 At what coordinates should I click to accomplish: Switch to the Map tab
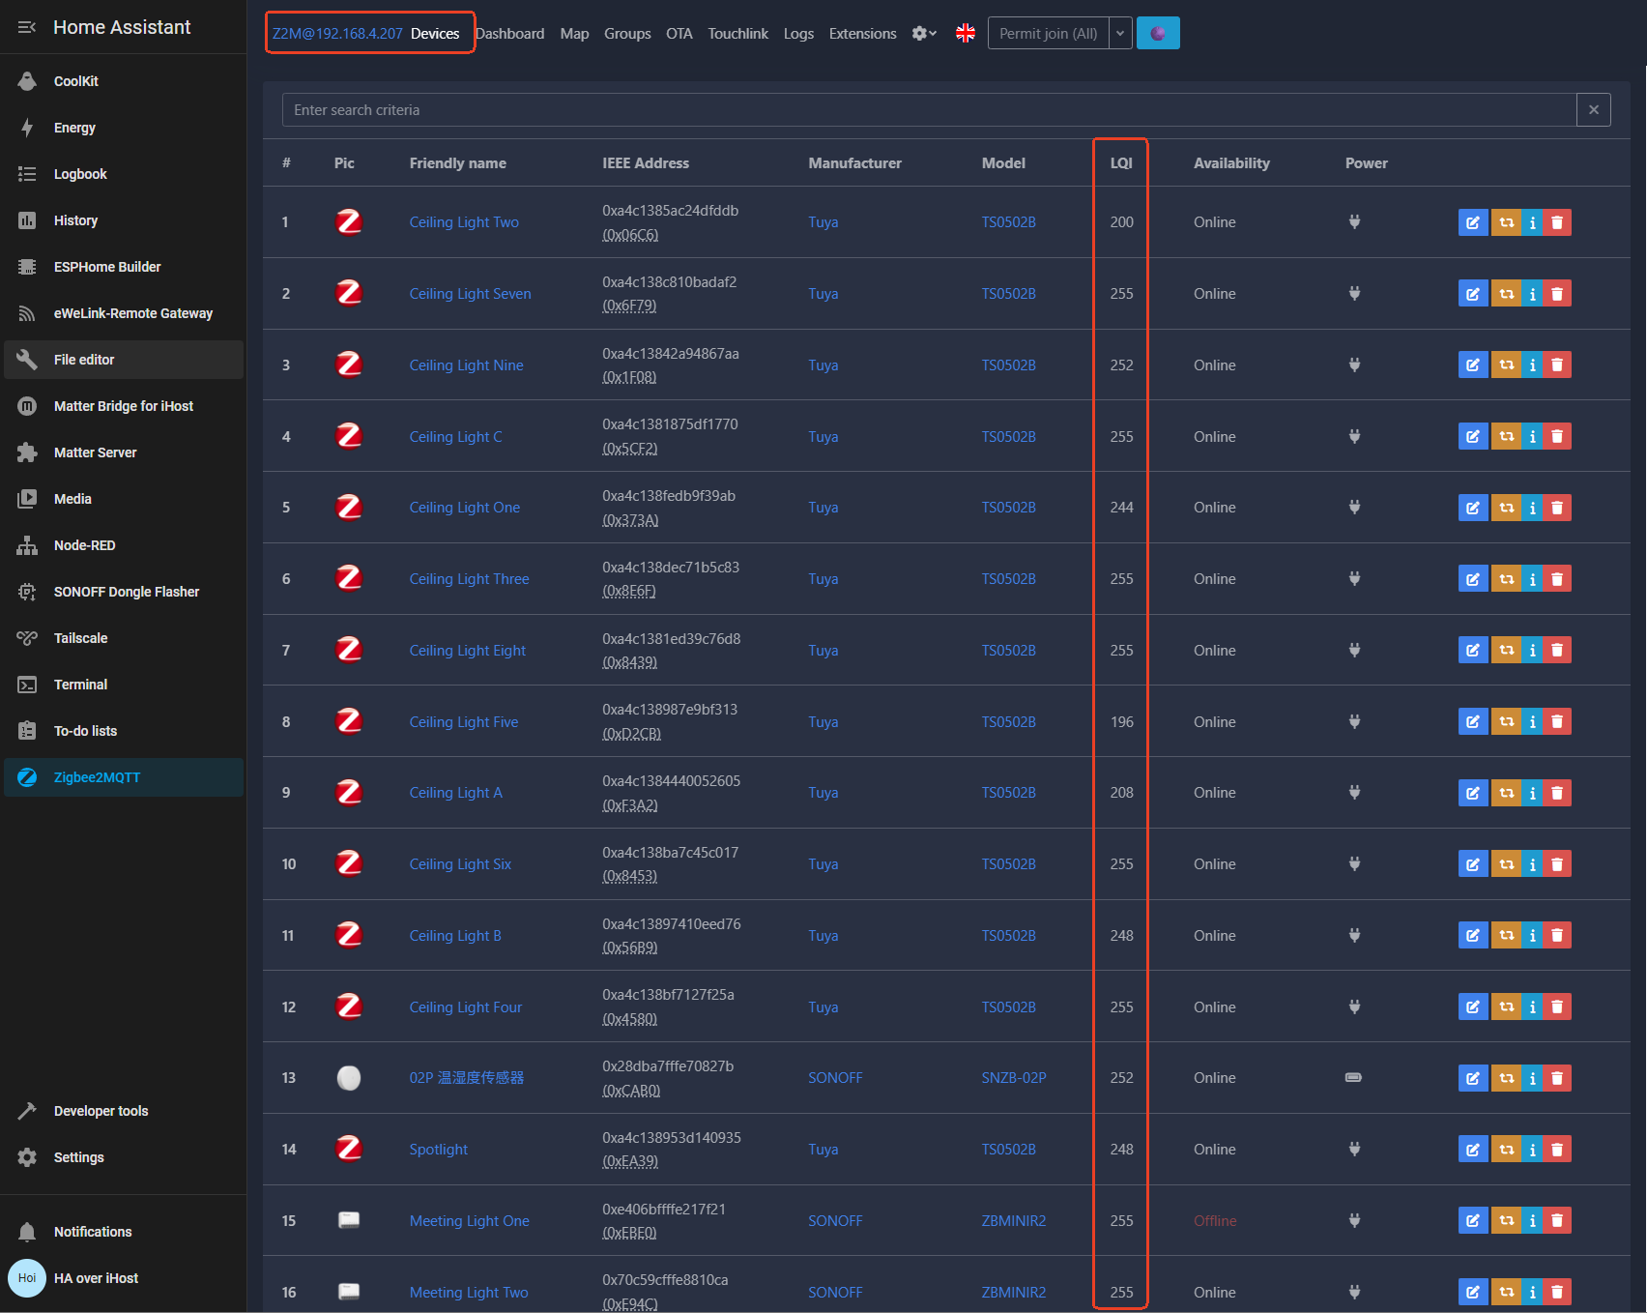(574, 33)
